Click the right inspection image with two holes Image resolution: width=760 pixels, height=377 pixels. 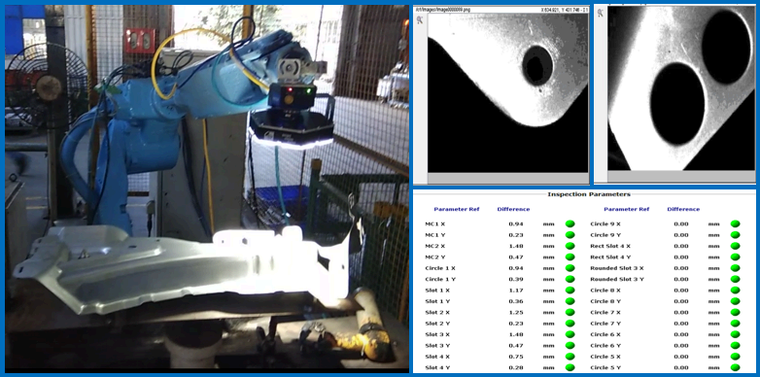[x=681, y=88]
